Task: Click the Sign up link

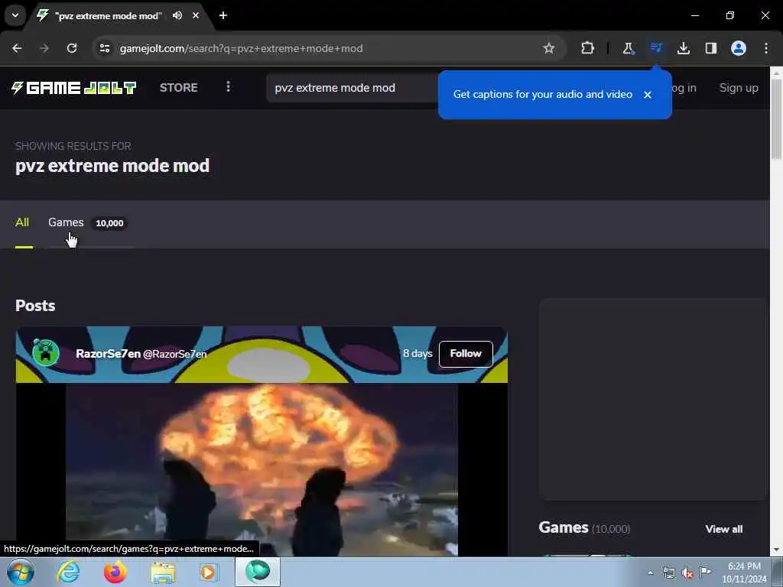Action: coord(739,88)
